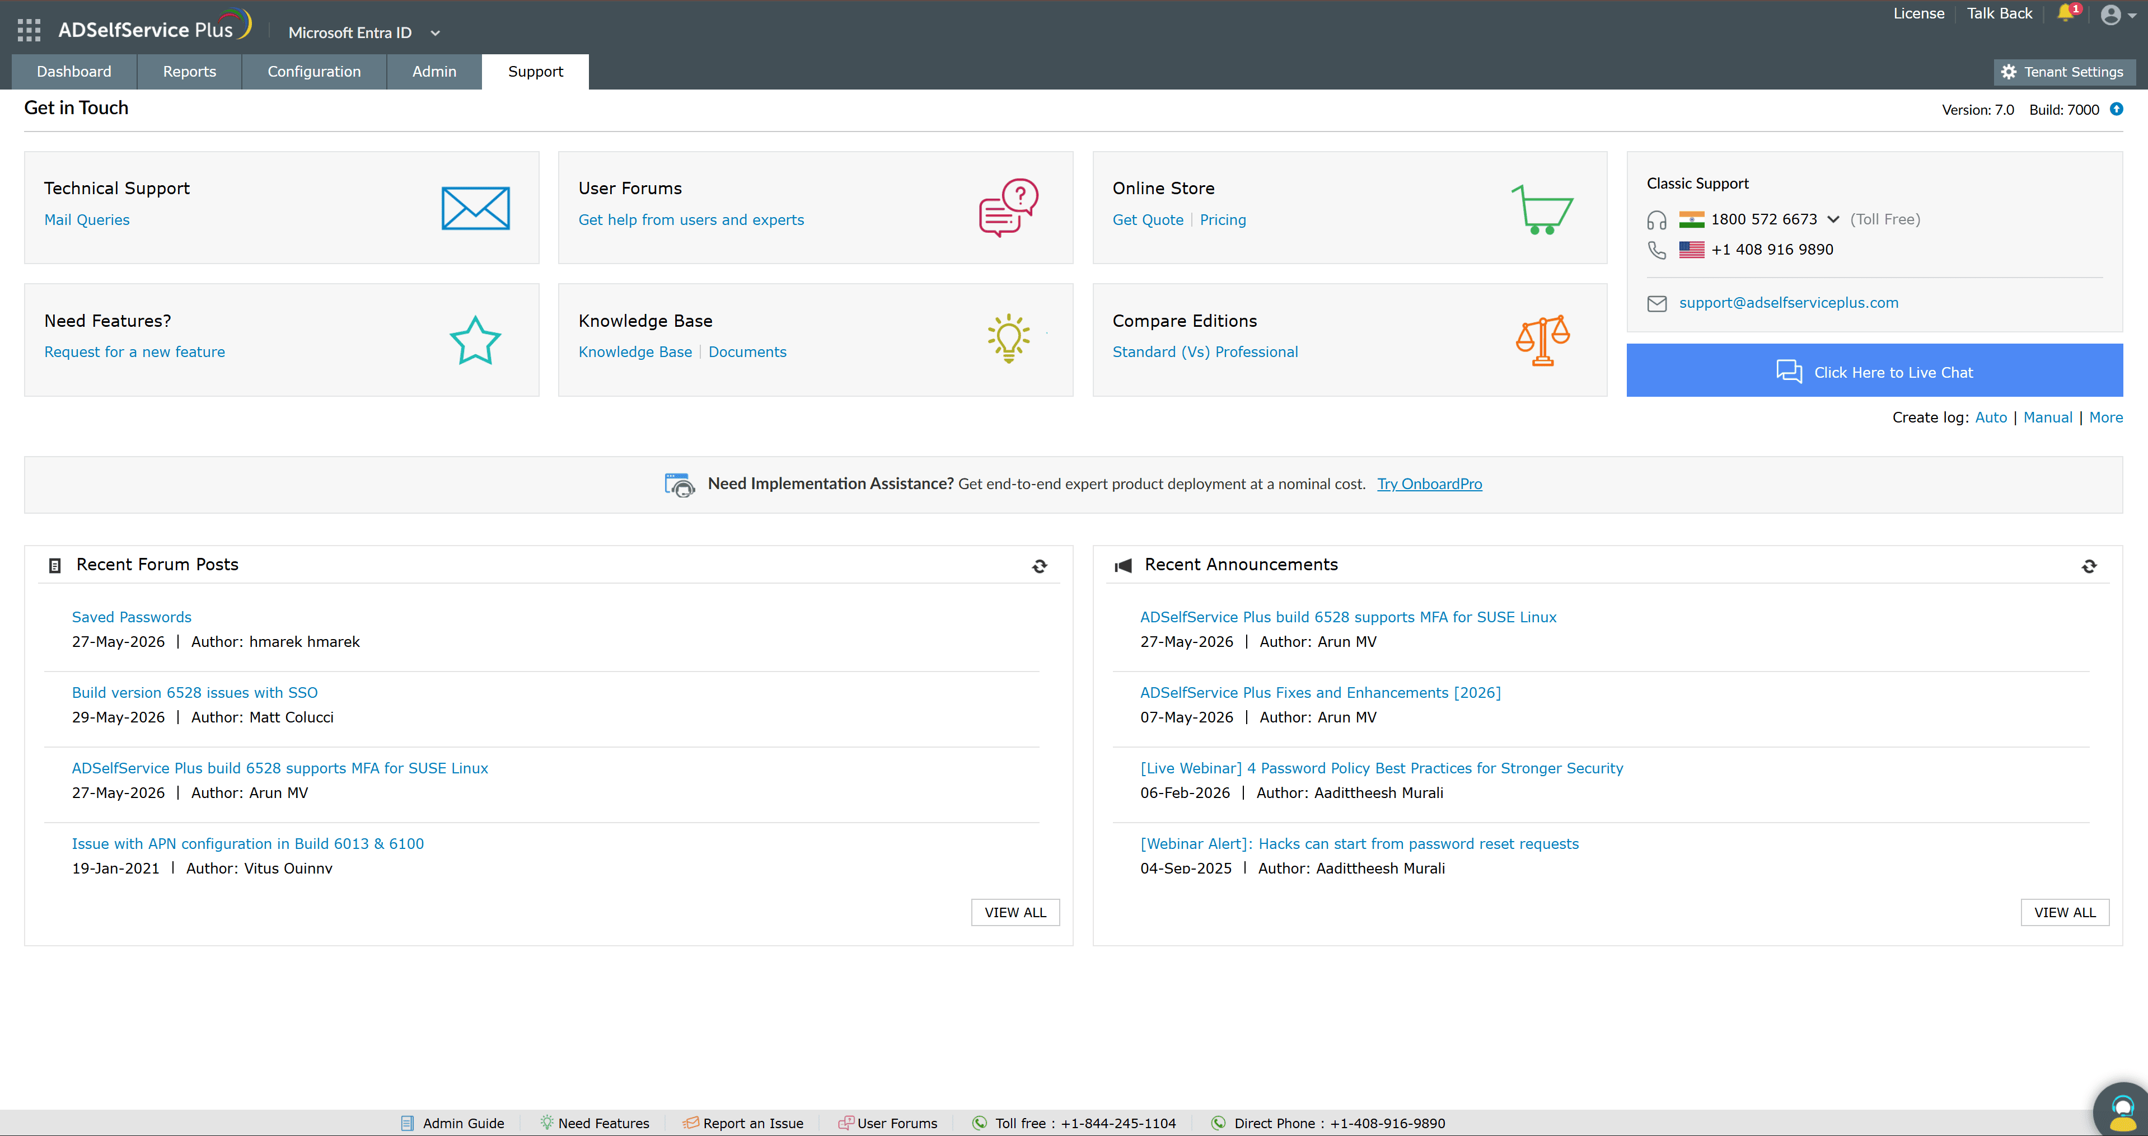Open Live Webinar Password Policy announcement
This screenshot has height=1136, width=2148.
point(1381,768)
